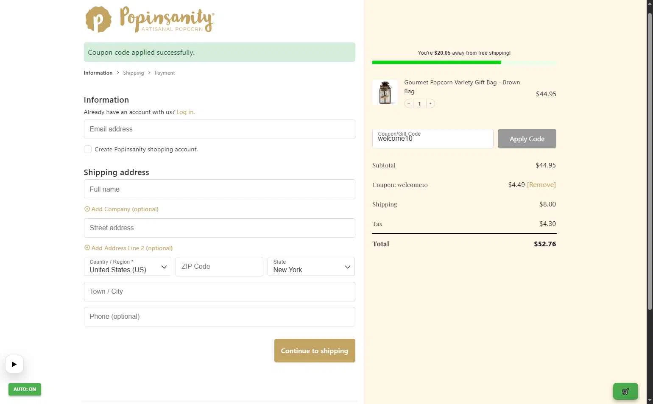
Task: Click the Full name field
Action: point(220,189)
